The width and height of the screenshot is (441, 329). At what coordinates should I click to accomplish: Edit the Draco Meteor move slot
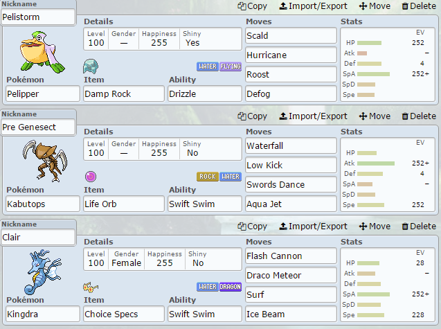(291, 275)
